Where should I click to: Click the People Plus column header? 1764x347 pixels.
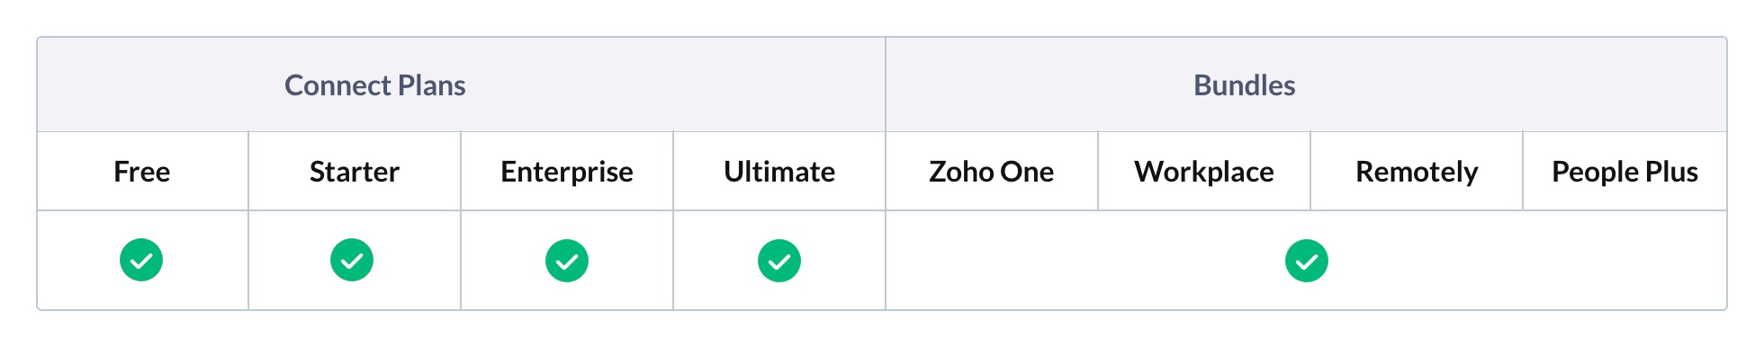[1625, 172]
